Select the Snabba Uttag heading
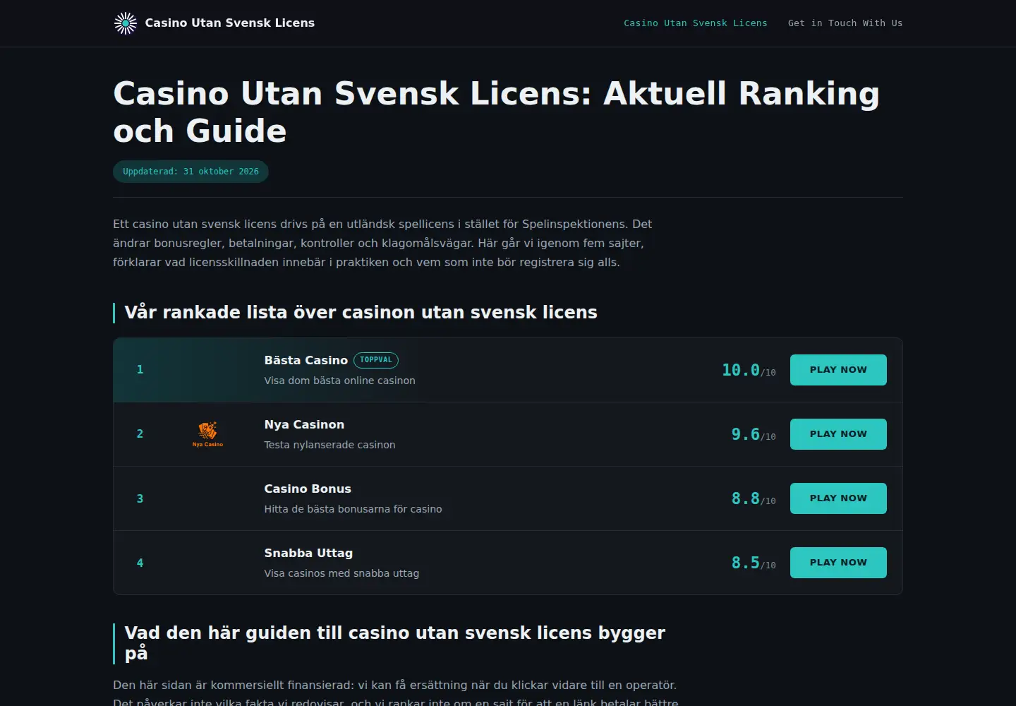1016x706 pixels. coord(308,553)
